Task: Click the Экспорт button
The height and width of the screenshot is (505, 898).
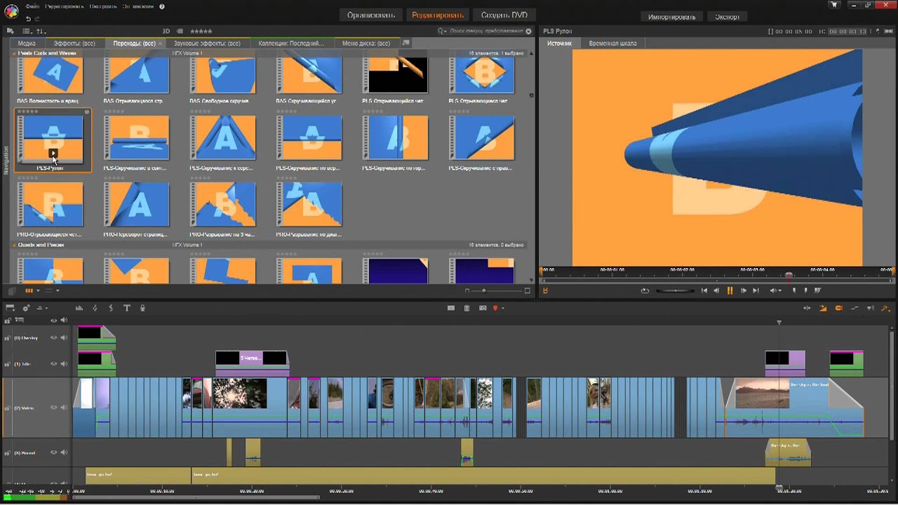Action: [727, 16]
